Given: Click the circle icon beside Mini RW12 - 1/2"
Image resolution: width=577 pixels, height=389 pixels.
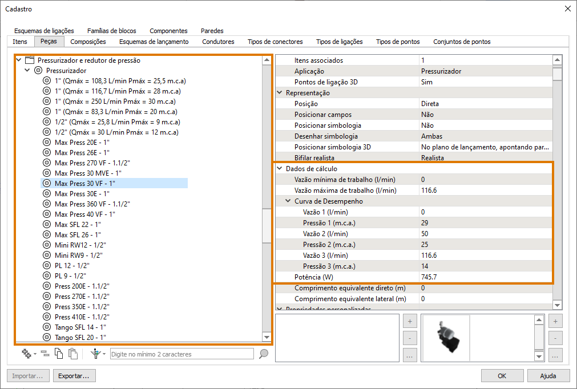Looking at the screenshot, I should point(47,245).
